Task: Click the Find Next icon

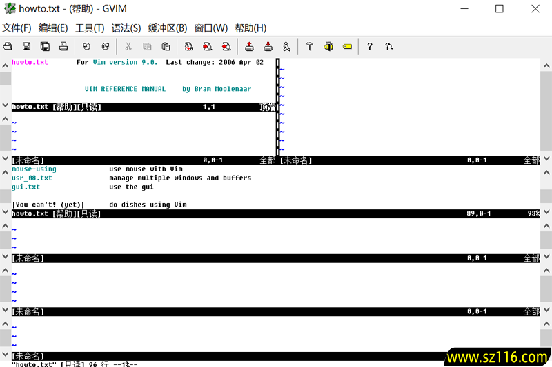Action: [x=208, y=46]
